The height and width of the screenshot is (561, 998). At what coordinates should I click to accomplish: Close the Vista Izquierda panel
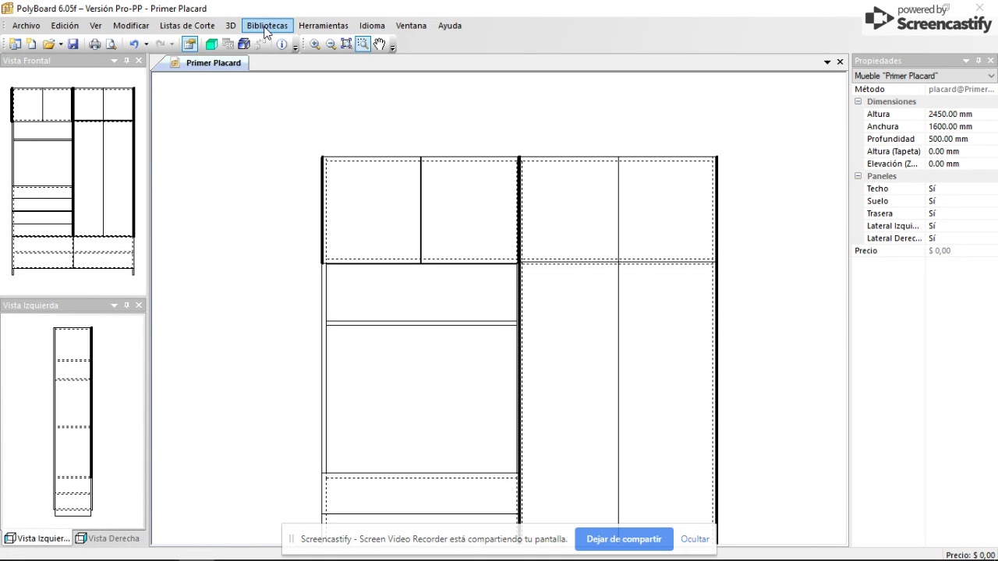point(139,305)
